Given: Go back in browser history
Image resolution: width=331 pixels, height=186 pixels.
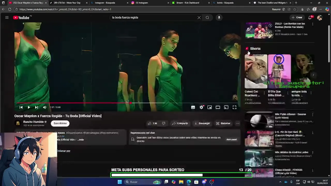Looking at the screenshot, I should pos(3,9).
